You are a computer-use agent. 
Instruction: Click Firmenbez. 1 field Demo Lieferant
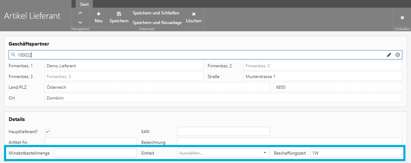click(124, 66)
